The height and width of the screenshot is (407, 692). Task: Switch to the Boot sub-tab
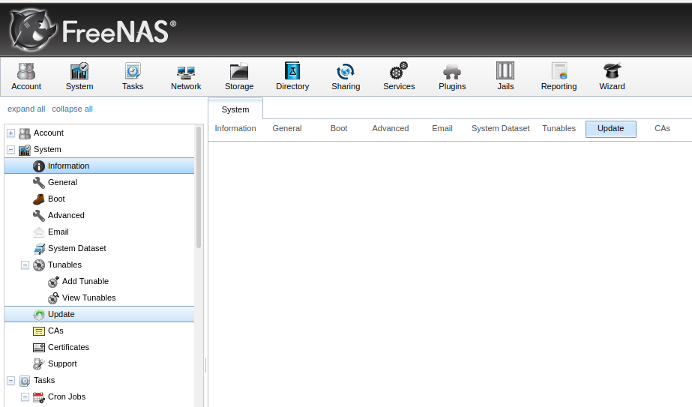coord(339,128)
